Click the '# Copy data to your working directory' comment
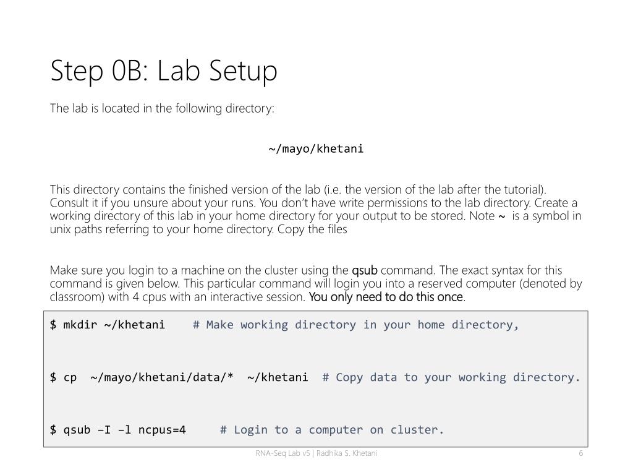 pyautogui.click(x=451, y=377)
